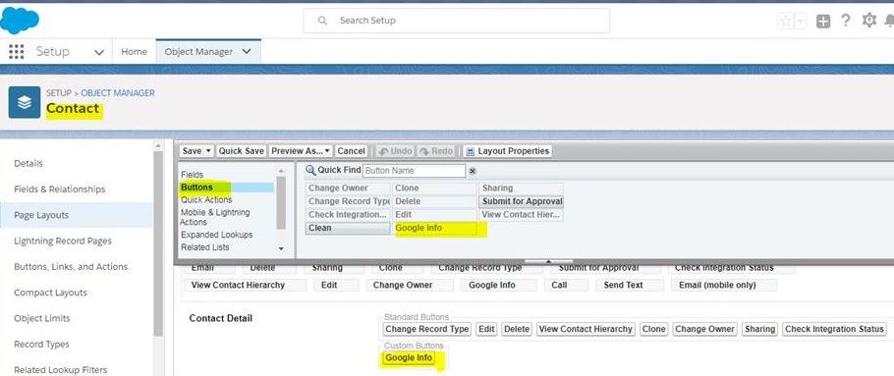Click the Quick Find Button Name field

(414, 171)
